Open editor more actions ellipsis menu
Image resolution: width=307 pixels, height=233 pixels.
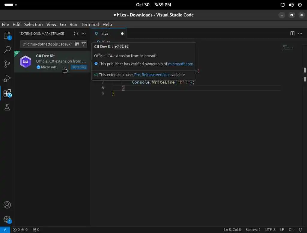pyautogui.click(x=300, y=34)
